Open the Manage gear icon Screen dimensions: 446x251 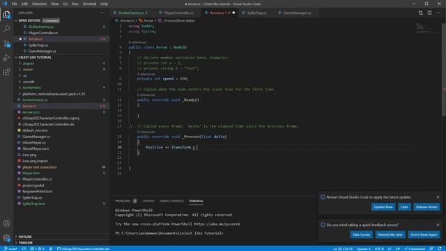6,238
